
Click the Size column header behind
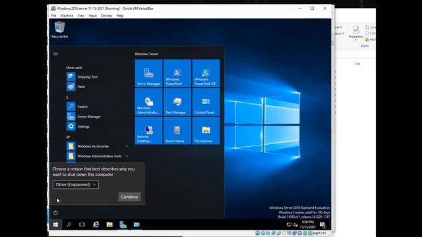(x=357, y=64)
